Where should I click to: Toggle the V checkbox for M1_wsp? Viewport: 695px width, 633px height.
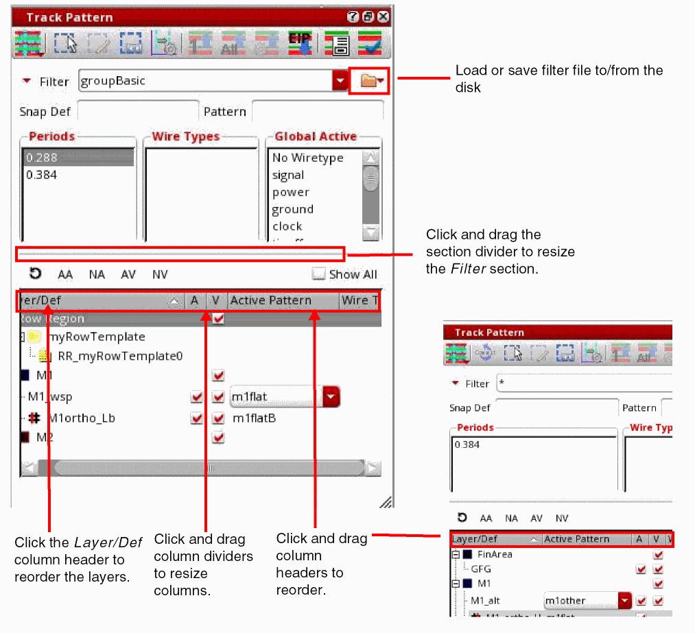click(218, 396)
